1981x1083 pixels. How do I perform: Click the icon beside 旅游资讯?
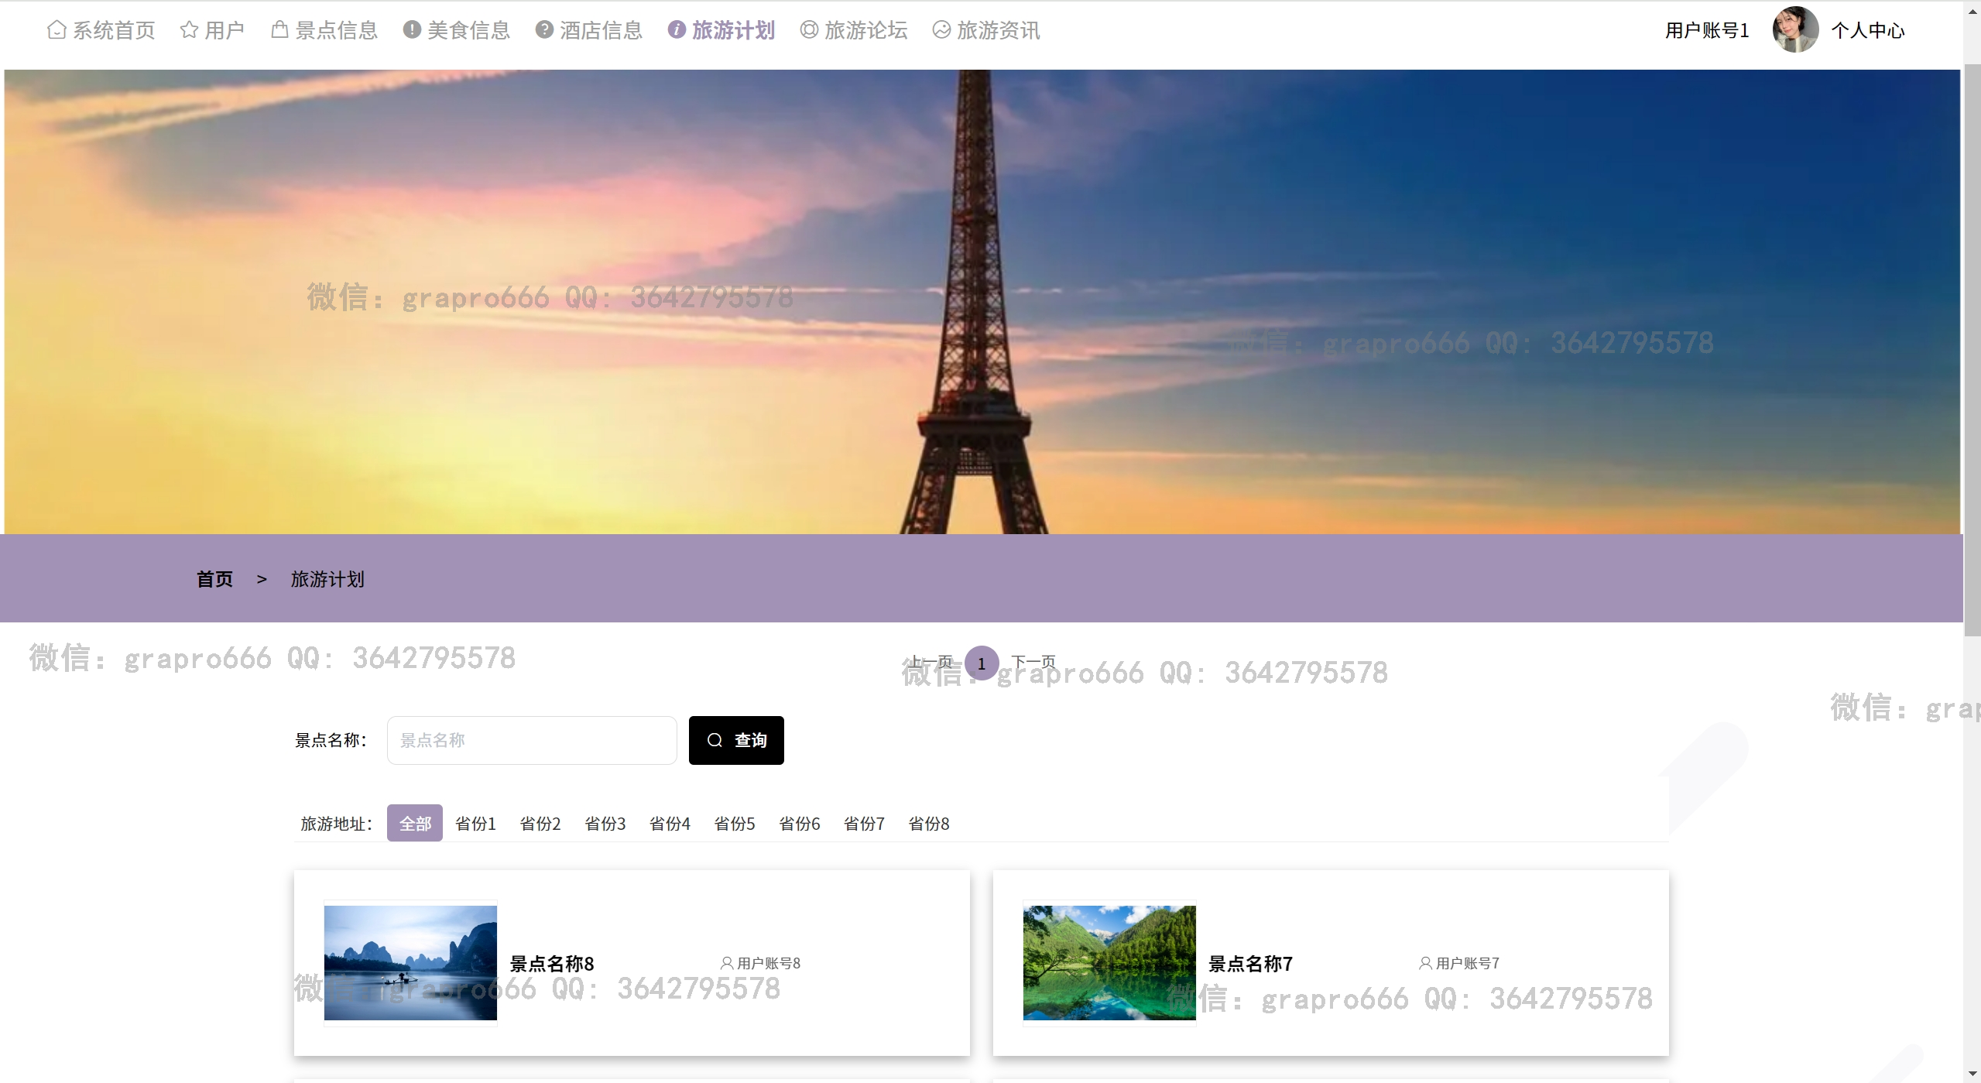pyautogui.click(x=941, y=30)
